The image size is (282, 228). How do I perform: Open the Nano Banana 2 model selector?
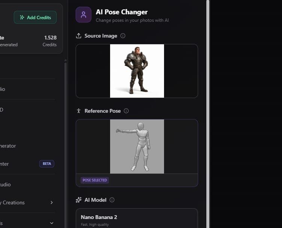(137, 218)
